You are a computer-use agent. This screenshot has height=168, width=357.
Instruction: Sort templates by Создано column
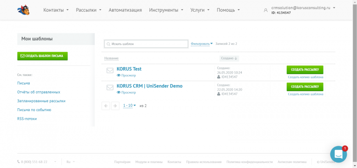pyautogui.click(x=229, y=58)
